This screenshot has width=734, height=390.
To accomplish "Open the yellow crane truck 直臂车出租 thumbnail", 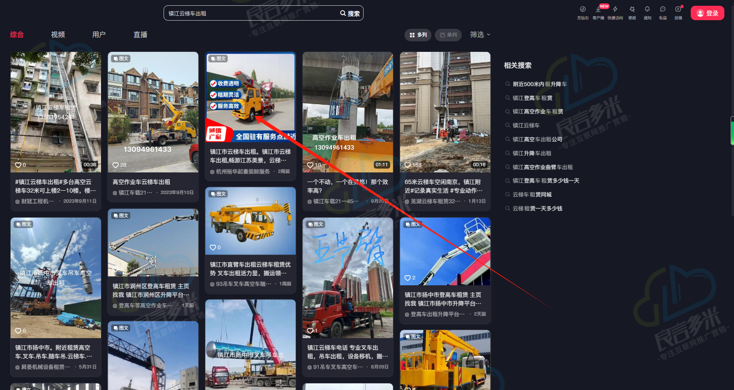I will coord(250,220).
